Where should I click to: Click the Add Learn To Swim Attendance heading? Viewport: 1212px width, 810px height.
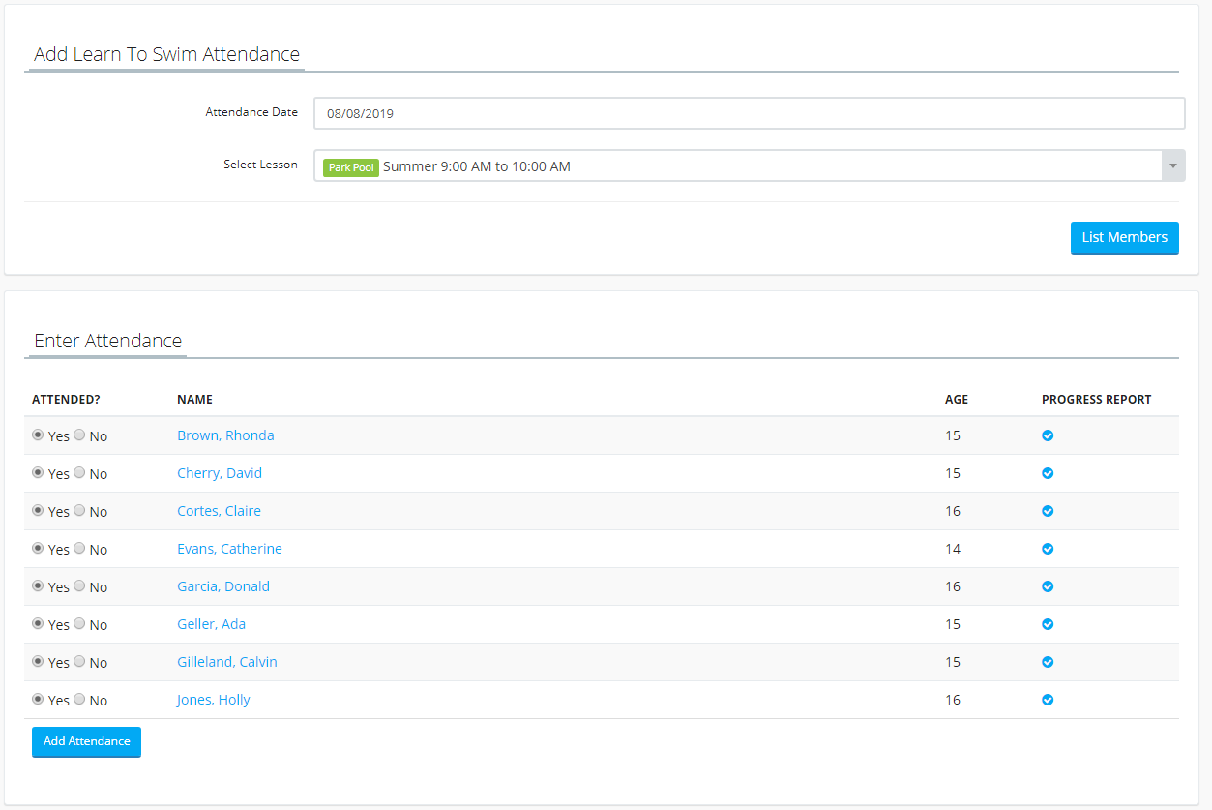166,54
